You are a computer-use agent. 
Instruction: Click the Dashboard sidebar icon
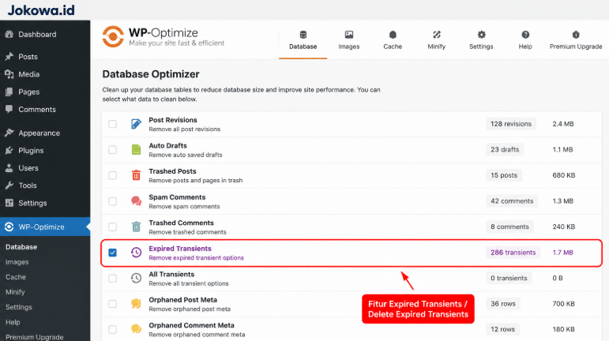(x=9, y=34)
